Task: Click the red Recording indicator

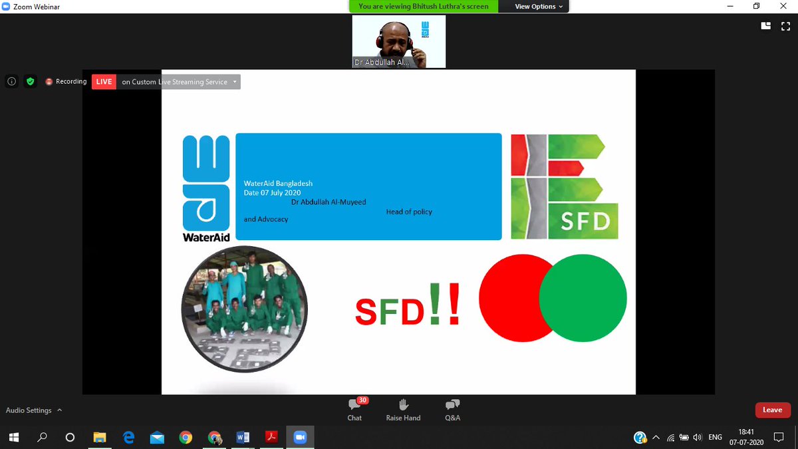Action: pos(66,82)
